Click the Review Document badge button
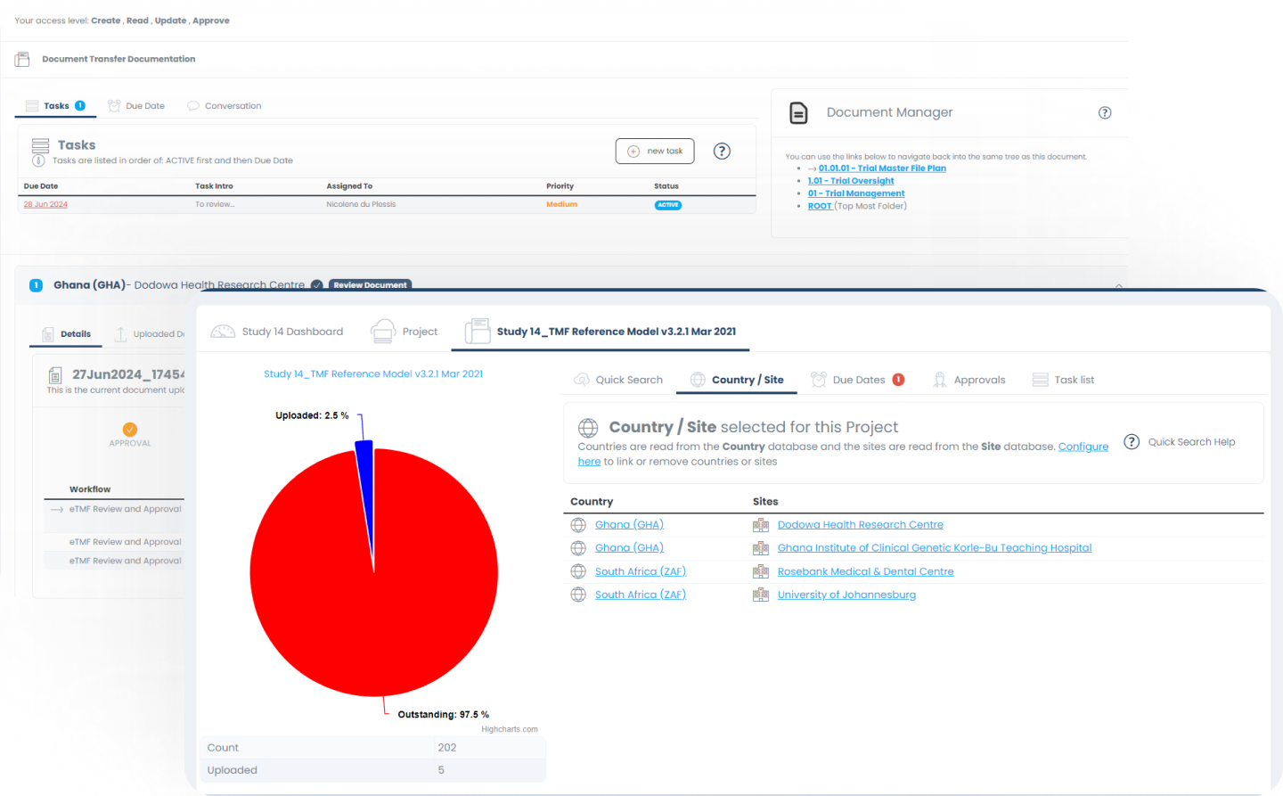This screenshot has height=796, width=1283. [x=371, y=285]
